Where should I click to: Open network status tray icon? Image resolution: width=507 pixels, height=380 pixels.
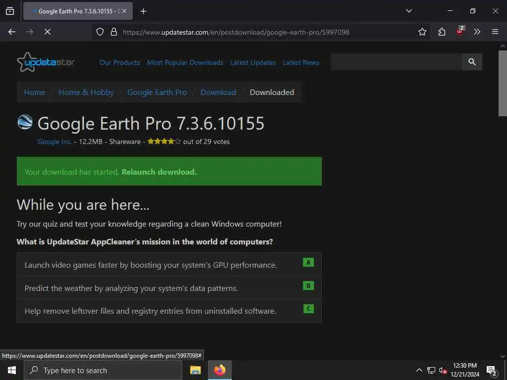[431, 370]
